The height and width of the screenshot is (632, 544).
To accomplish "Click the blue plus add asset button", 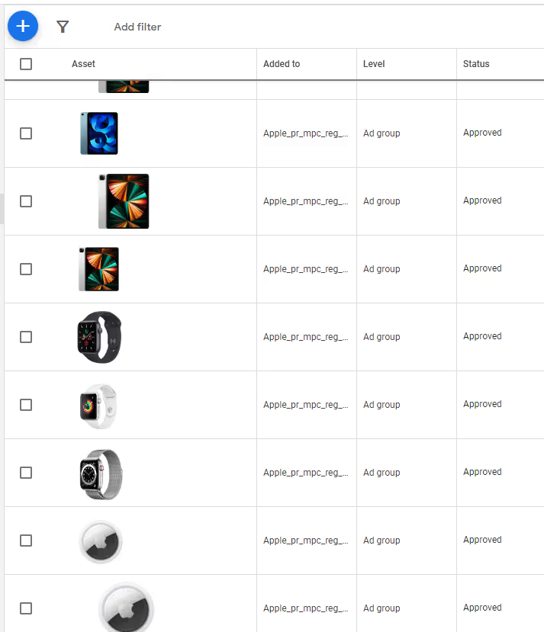I will pos(23,26).
